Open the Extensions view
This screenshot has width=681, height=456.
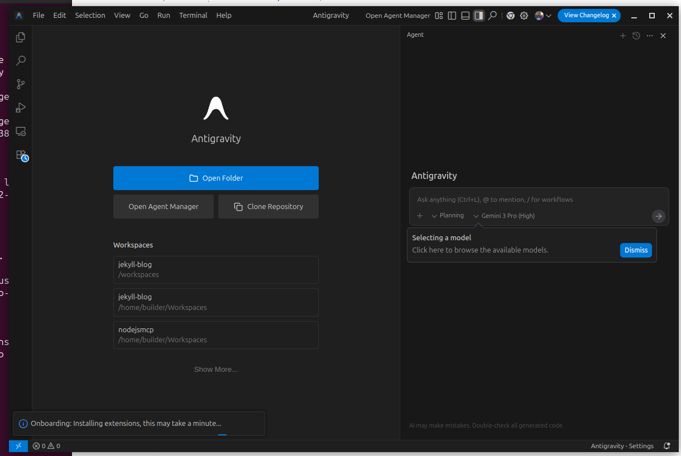click(x=21, y=156)
